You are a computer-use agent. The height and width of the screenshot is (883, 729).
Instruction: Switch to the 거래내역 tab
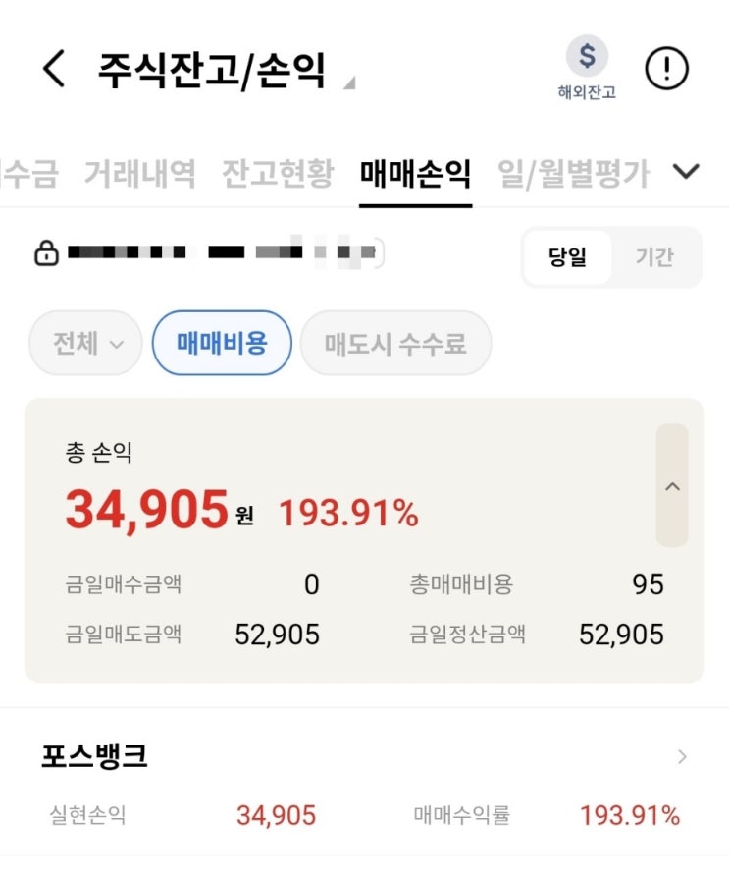[x=140, y=173]
